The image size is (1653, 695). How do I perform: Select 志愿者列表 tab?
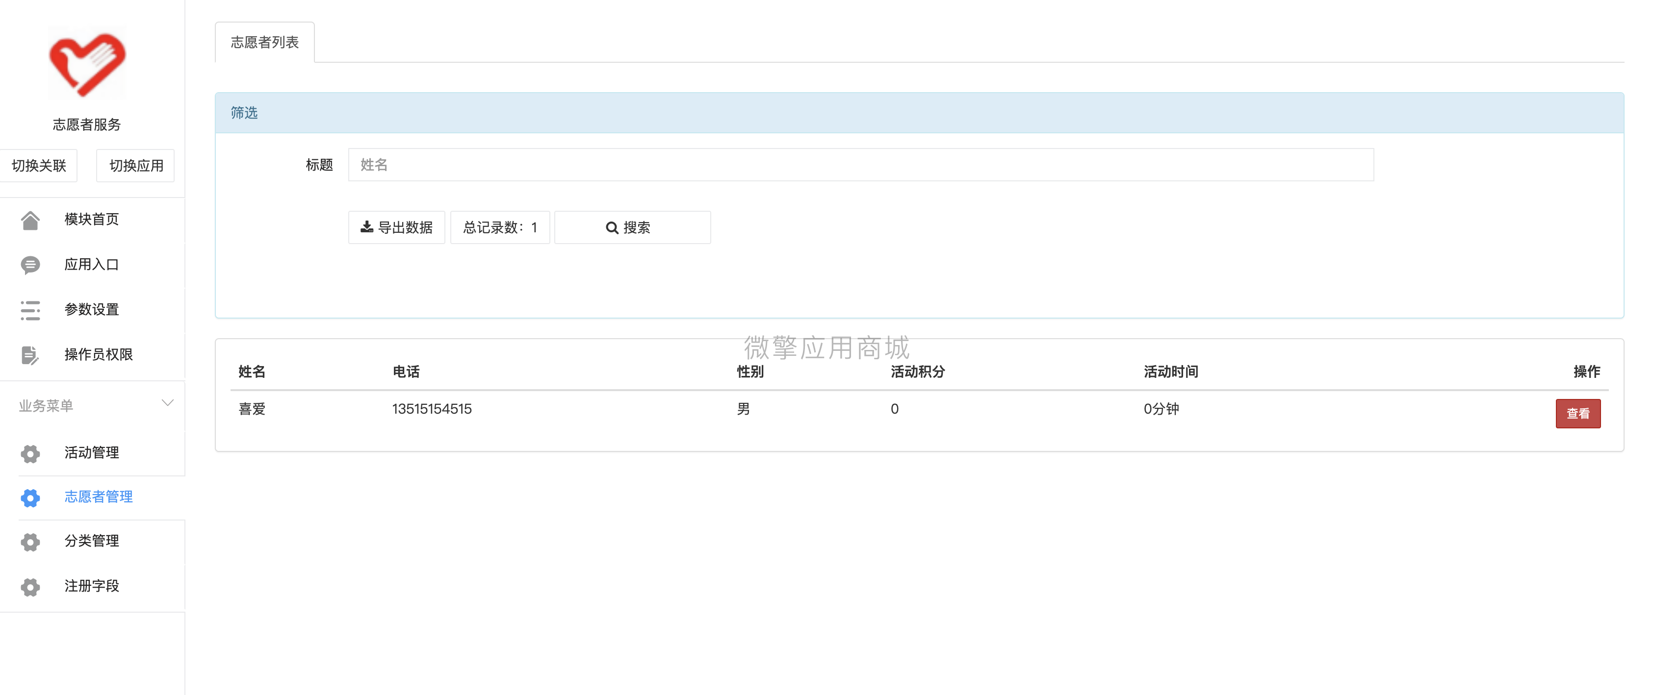point(264,41)
